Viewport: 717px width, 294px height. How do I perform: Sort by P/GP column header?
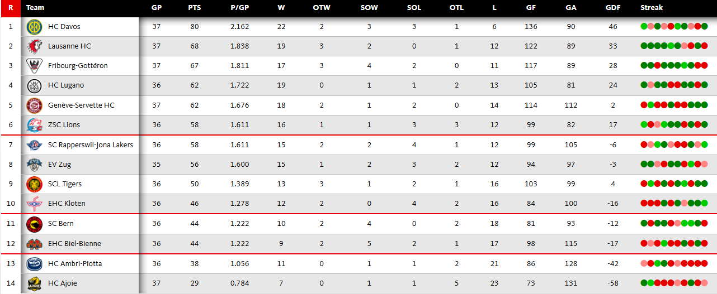(x=239, y=8)
